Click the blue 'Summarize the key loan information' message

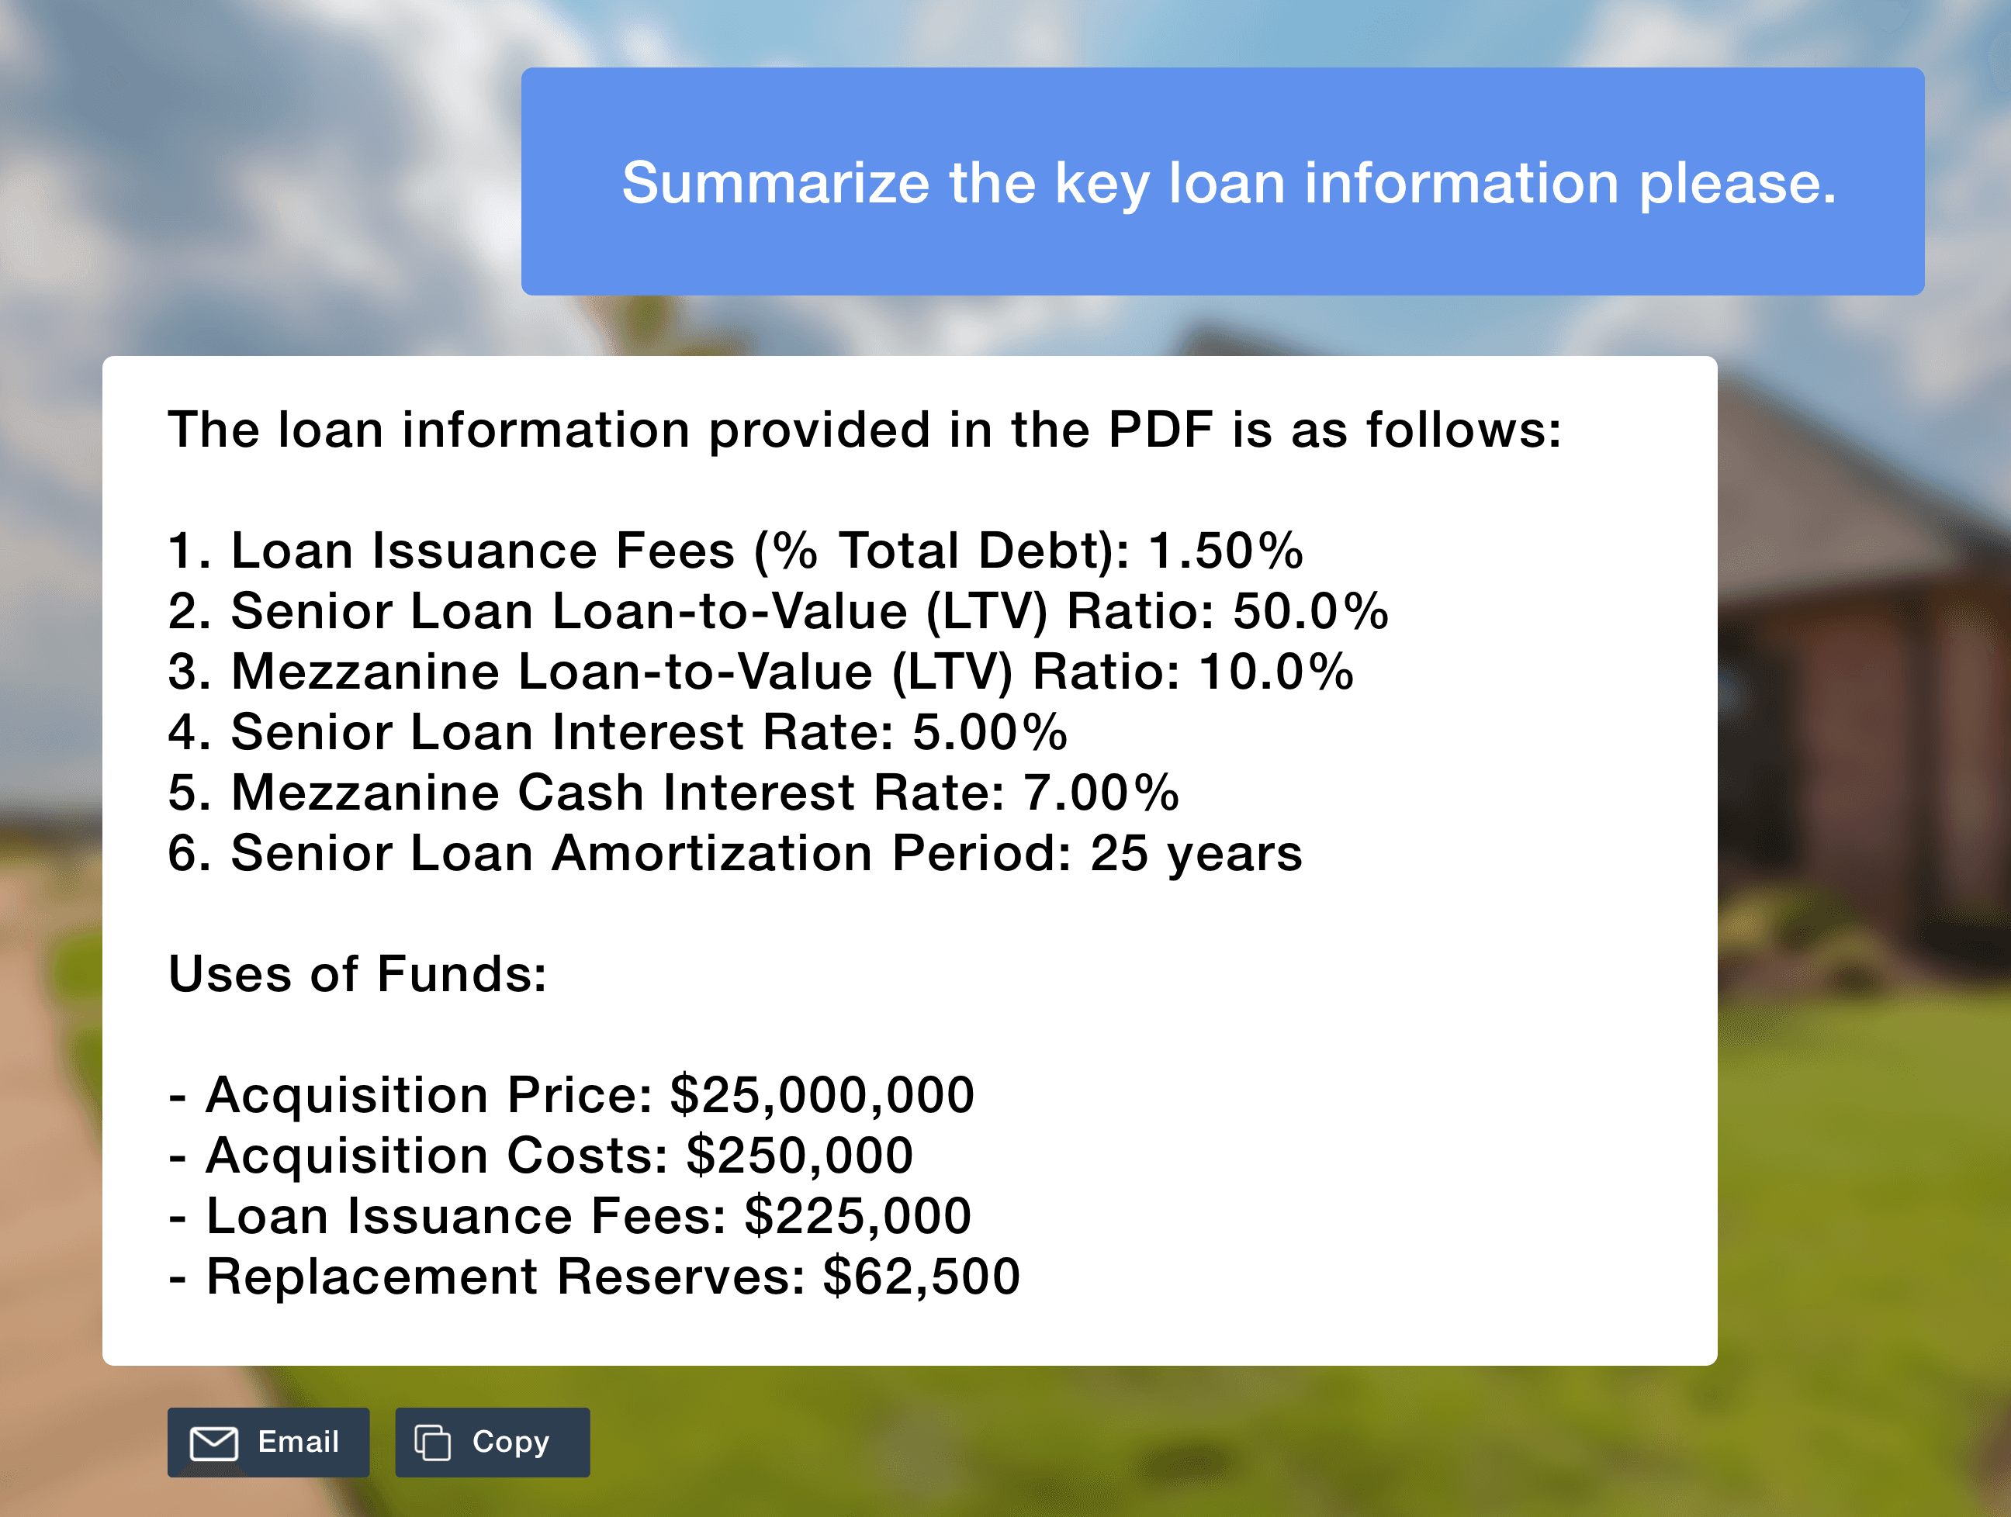[x=1228, y=183]
